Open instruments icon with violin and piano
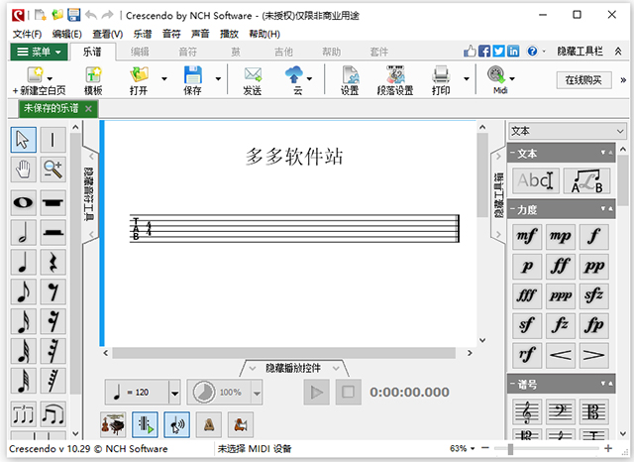The width and height of the screenshot is (634, 462). coord(113,424)
